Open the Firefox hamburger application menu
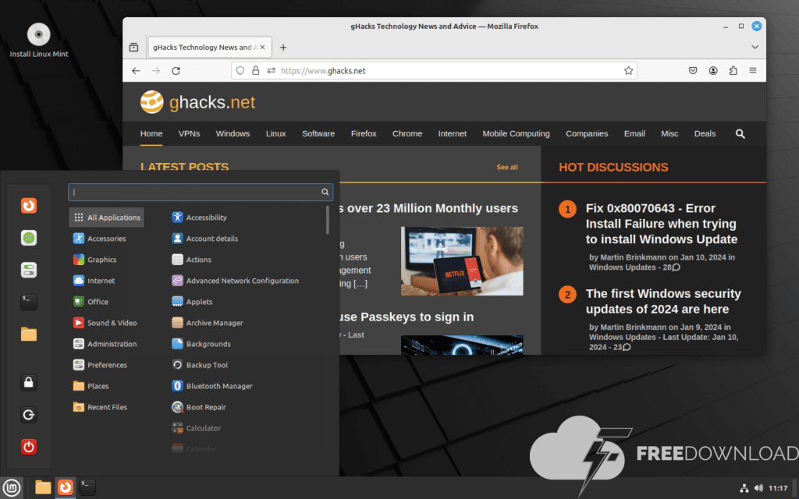Screen dimensions: 799x499 coord(752,71)
